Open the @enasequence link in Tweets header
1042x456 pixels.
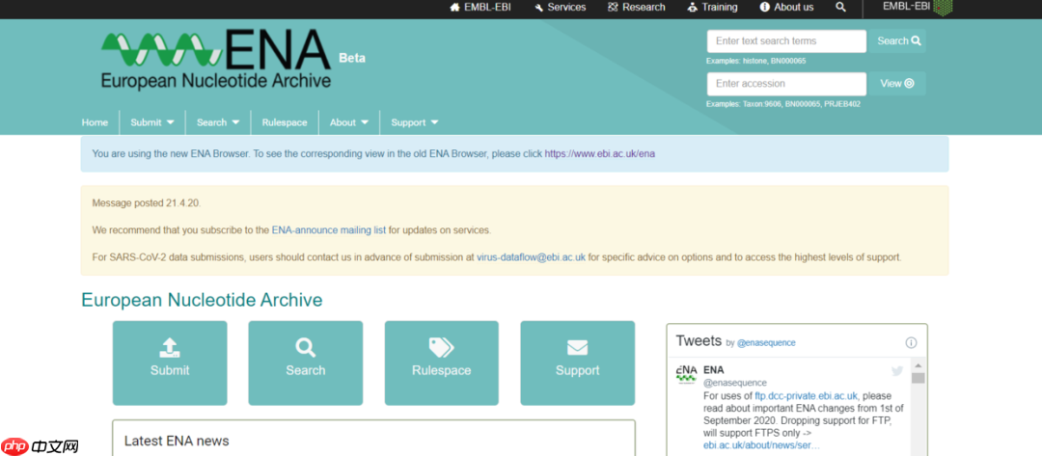point(766,343)
